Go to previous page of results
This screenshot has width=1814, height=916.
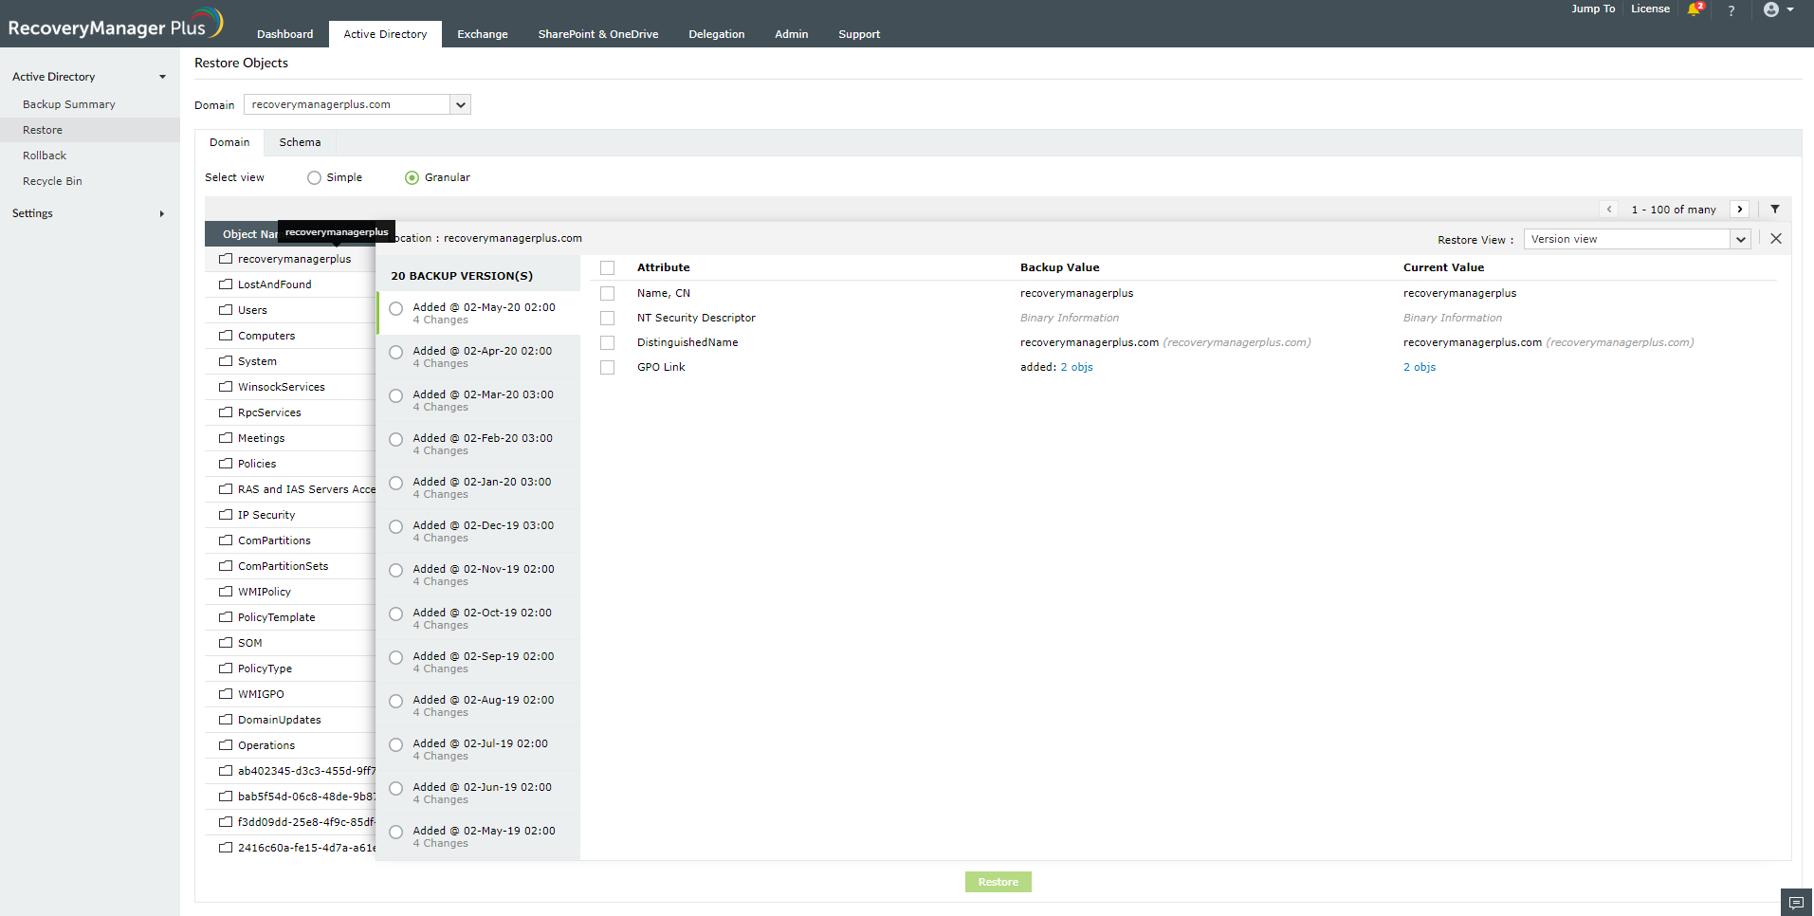coord(1609,210)
